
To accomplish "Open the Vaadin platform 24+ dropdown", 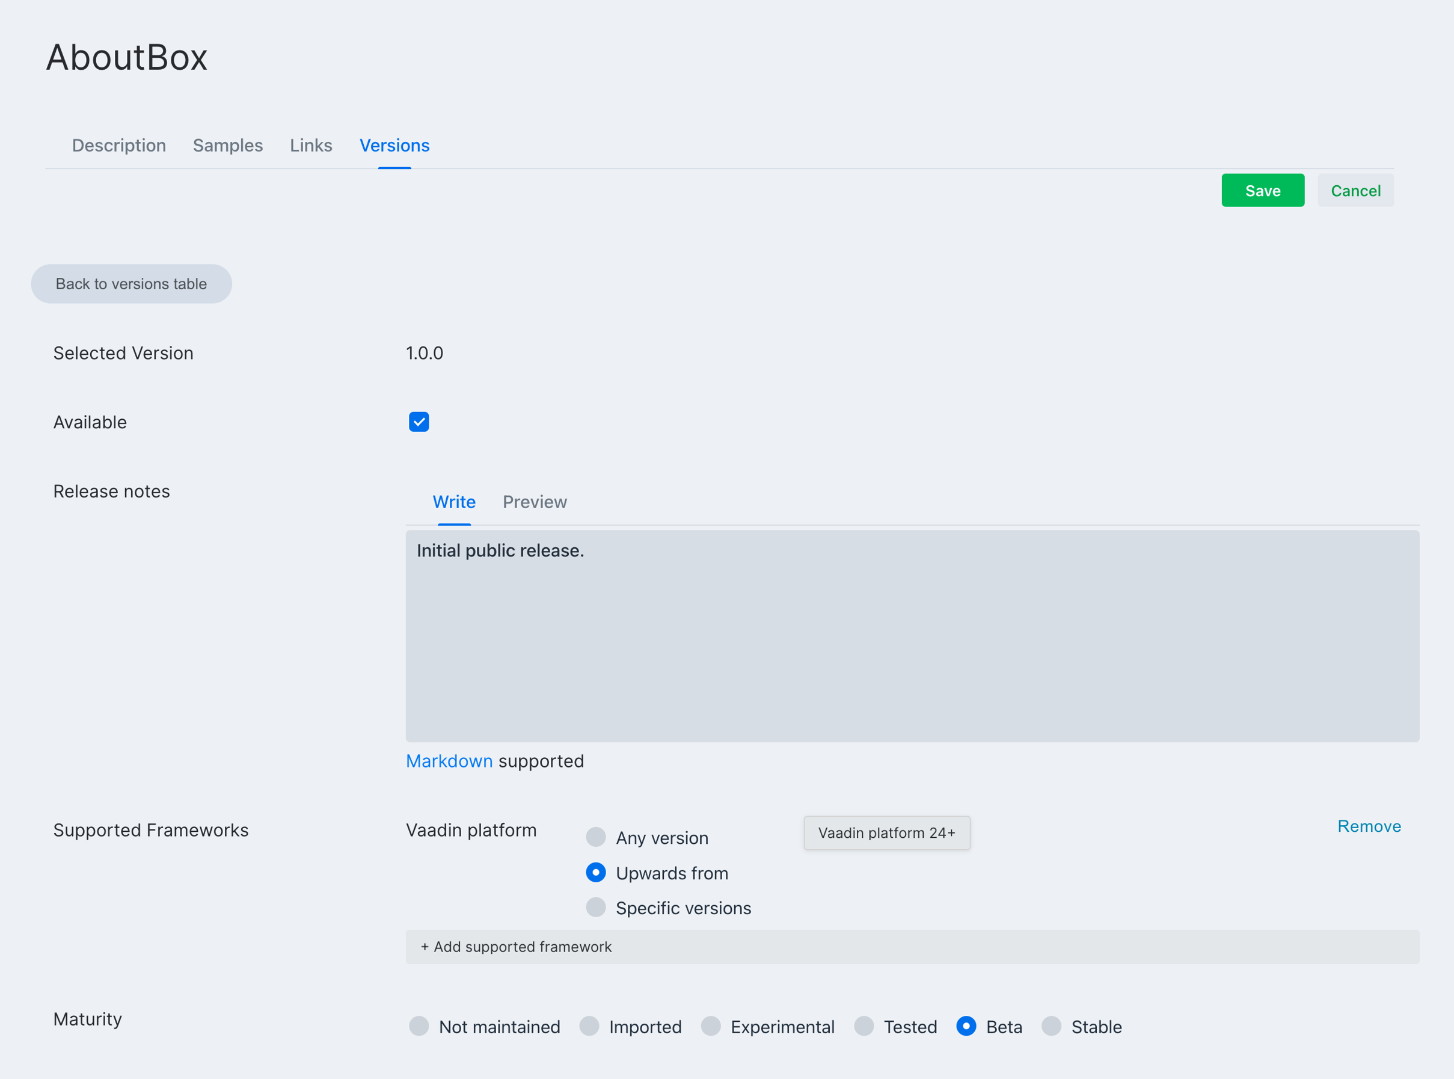I will pyautogui.click(x=886, y=833).
